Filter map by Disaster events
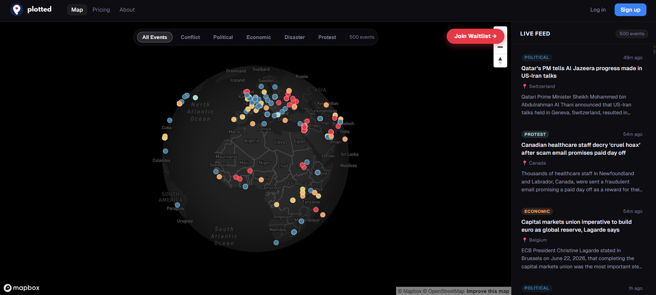This screenshot has height=295, width=656. tap(294, 37)
